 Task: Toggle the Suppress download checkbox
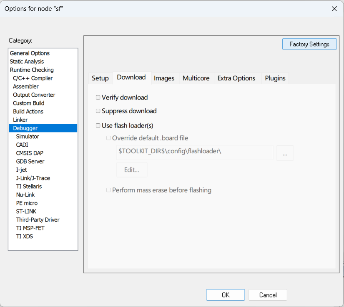pyautogui.click(x=98, y=111)
